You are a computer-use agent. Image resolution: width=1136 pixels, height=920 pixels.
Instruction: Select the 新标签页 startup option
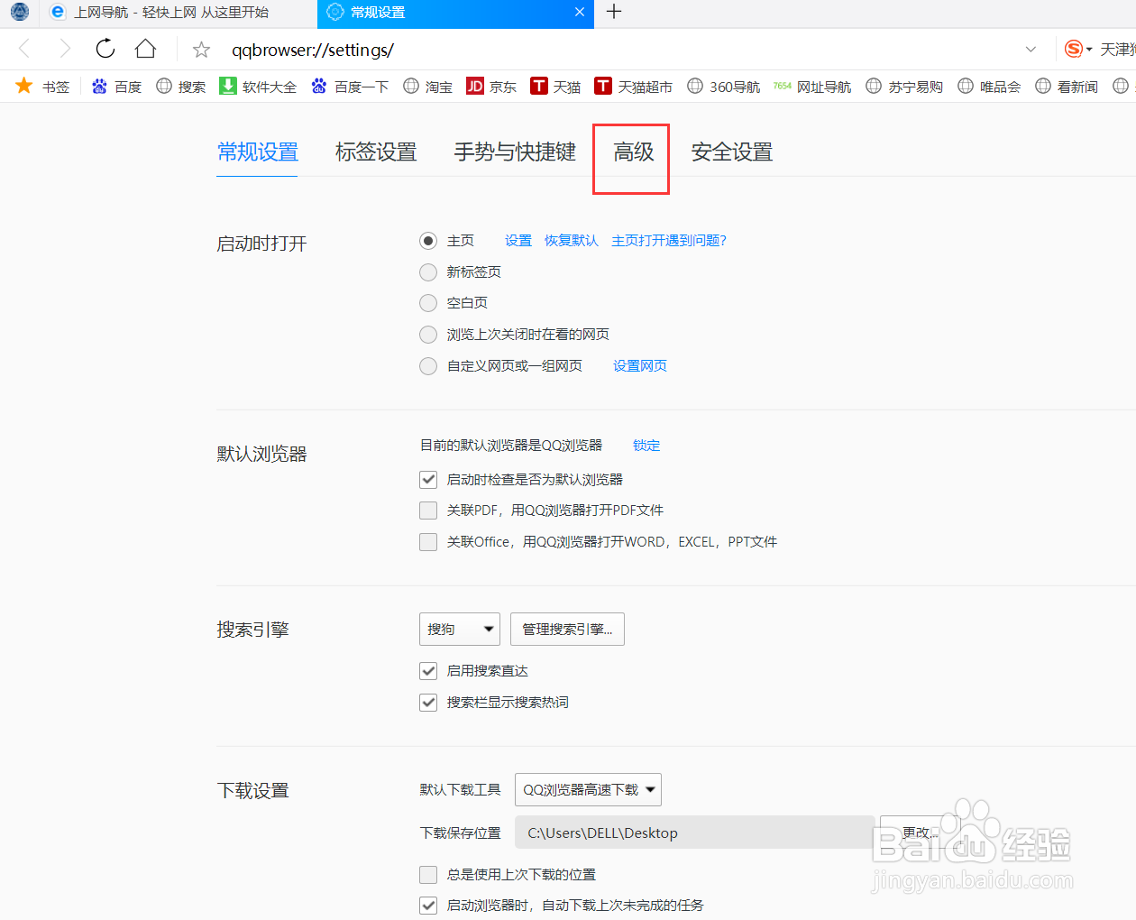pyautogui.click(x=428, y=271)
